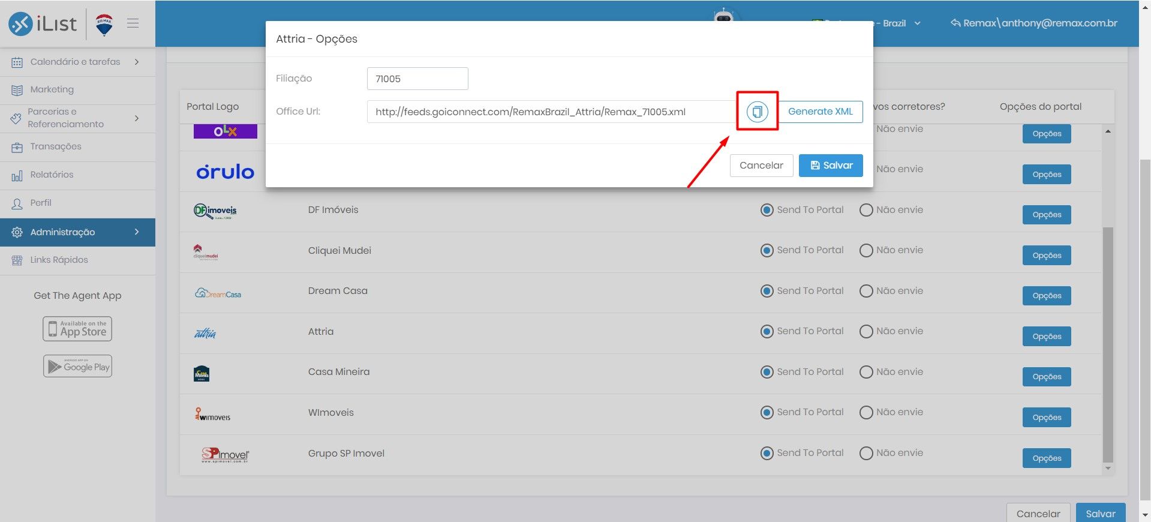1151x522 pixels.
Task: Click the Perfil user icon
Action: click(17, 203)
